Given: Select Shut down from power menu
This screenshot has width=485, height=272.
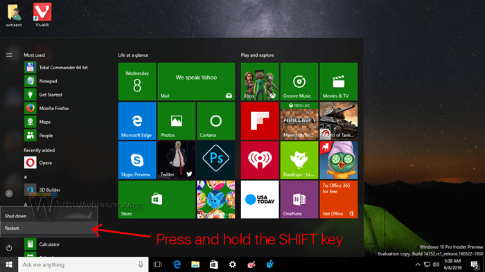Looking at the screenshot, I should (49, 216).
